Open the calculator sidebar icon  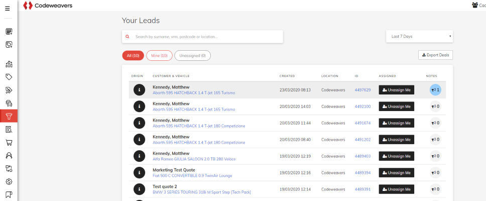click(9, 32)
